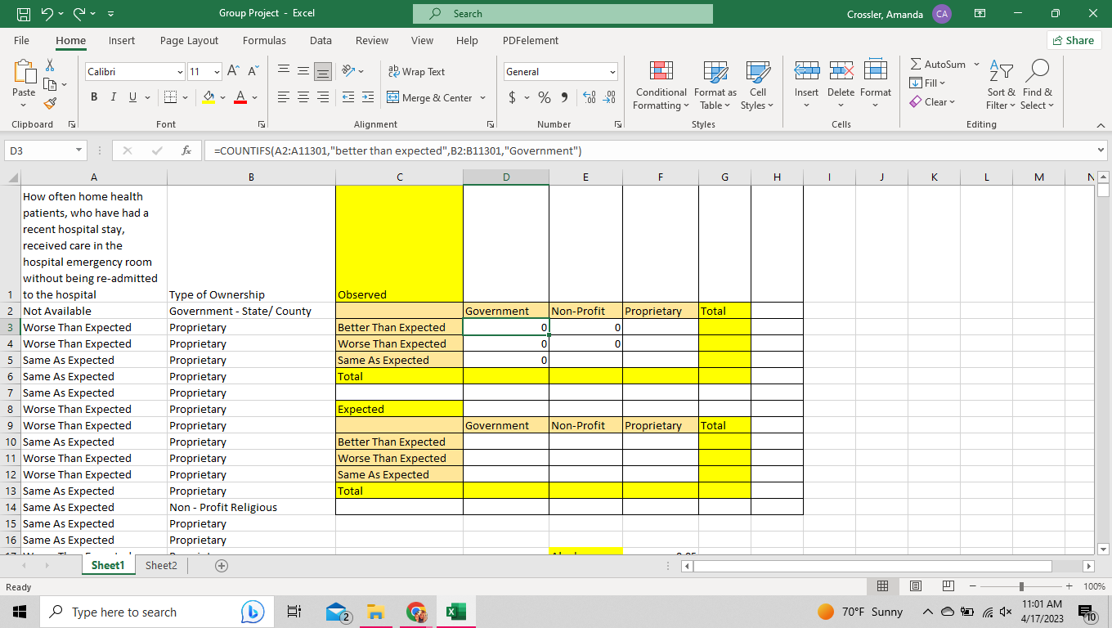
Task: Click the Search box in title bar
Action: (563, 14)
